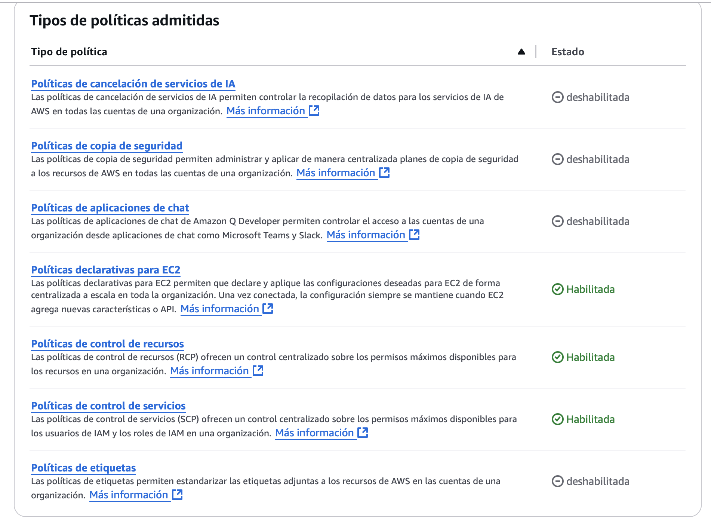Click deshabilitada text in tag policies row
The height and width of the screenshot is (526, 711).
(598, 481)
